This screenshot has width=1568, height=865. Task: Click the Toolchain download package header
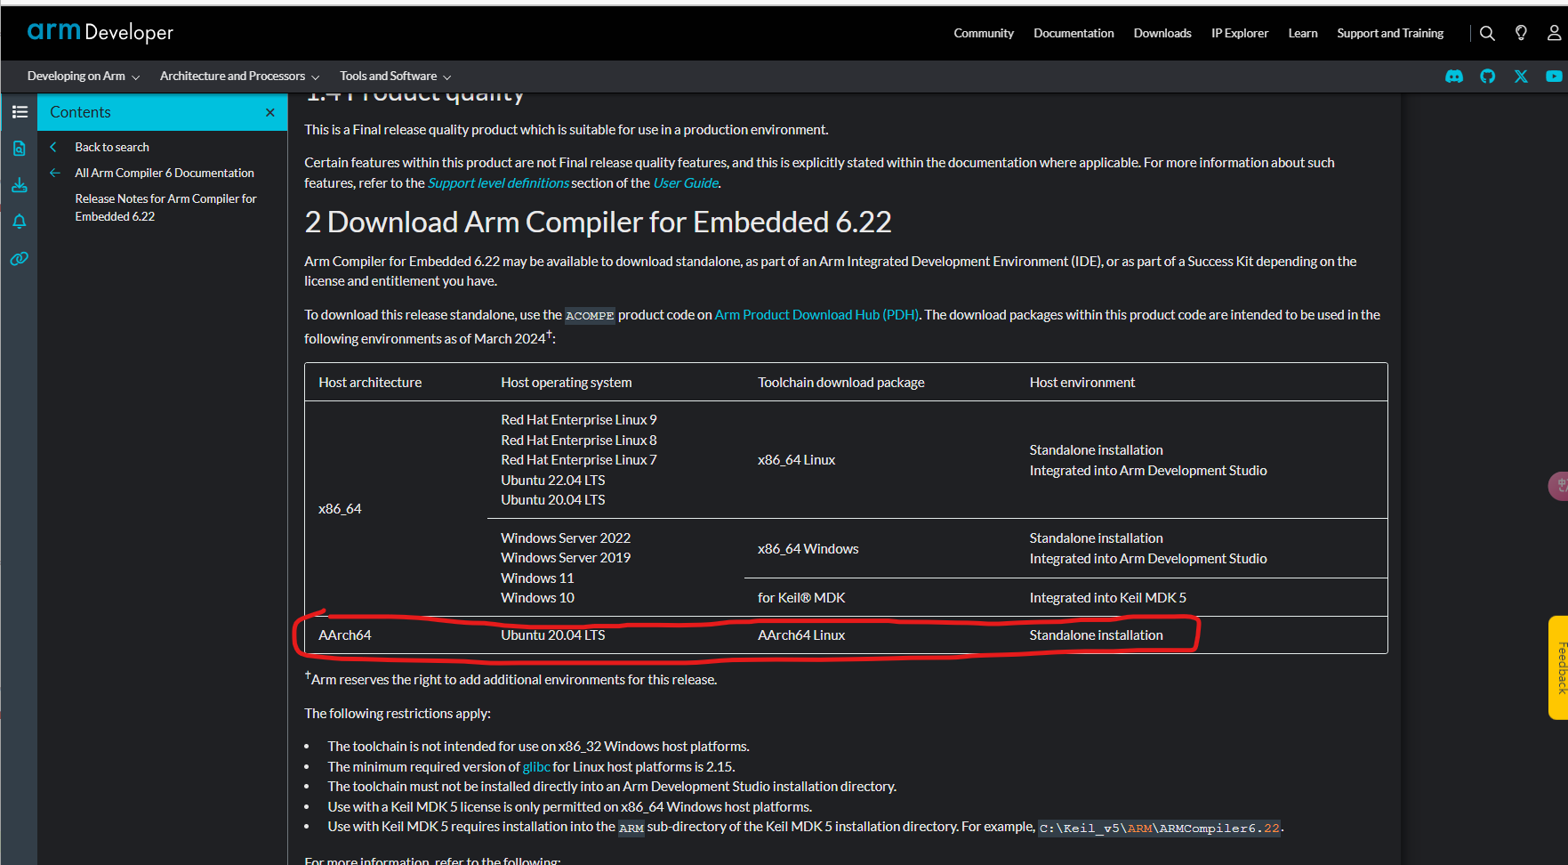click(841, 383)
